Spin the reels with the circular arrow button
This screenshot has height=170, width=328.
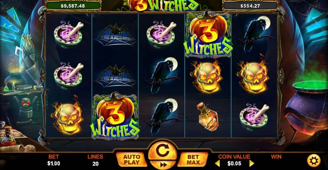coord(163,151)
